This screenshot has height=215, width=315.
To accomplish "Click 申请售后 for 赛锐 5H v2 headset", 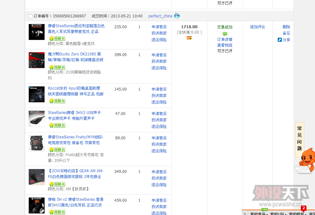I will (159, 200).
